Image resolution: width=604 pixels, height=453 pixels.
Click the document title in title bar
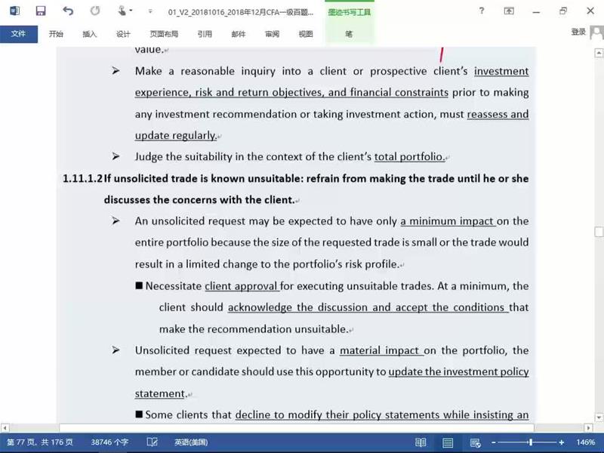tap(241, 12)
